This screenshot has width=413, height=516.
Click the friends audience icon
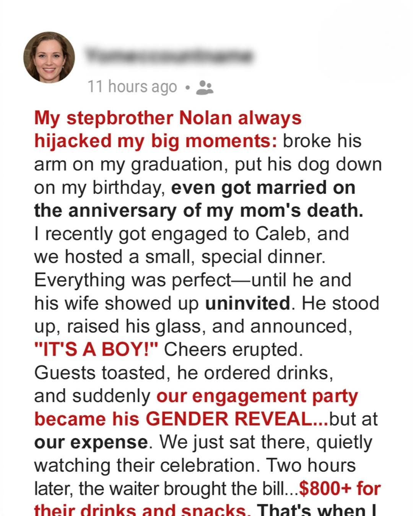click(x=205, y=88)
